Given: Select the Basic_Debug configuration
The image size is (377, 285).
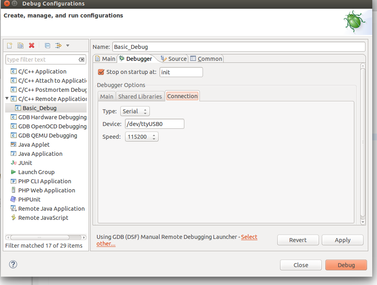Looking at the screenshot, I should (x=39, y=108).
